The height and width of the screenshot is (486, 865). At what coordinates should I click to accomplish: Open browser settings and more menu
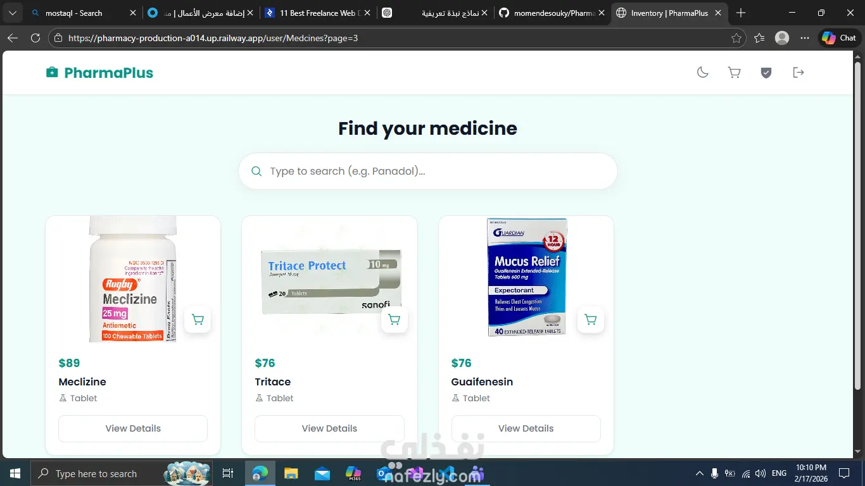[805, 38]
